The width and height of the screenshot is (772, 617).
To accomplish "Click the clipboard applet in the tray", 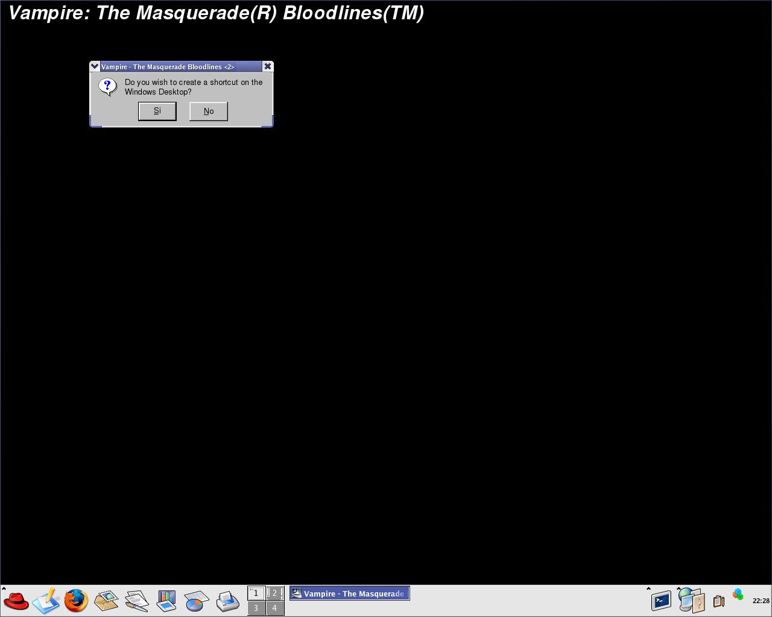I will click(718, 601).
